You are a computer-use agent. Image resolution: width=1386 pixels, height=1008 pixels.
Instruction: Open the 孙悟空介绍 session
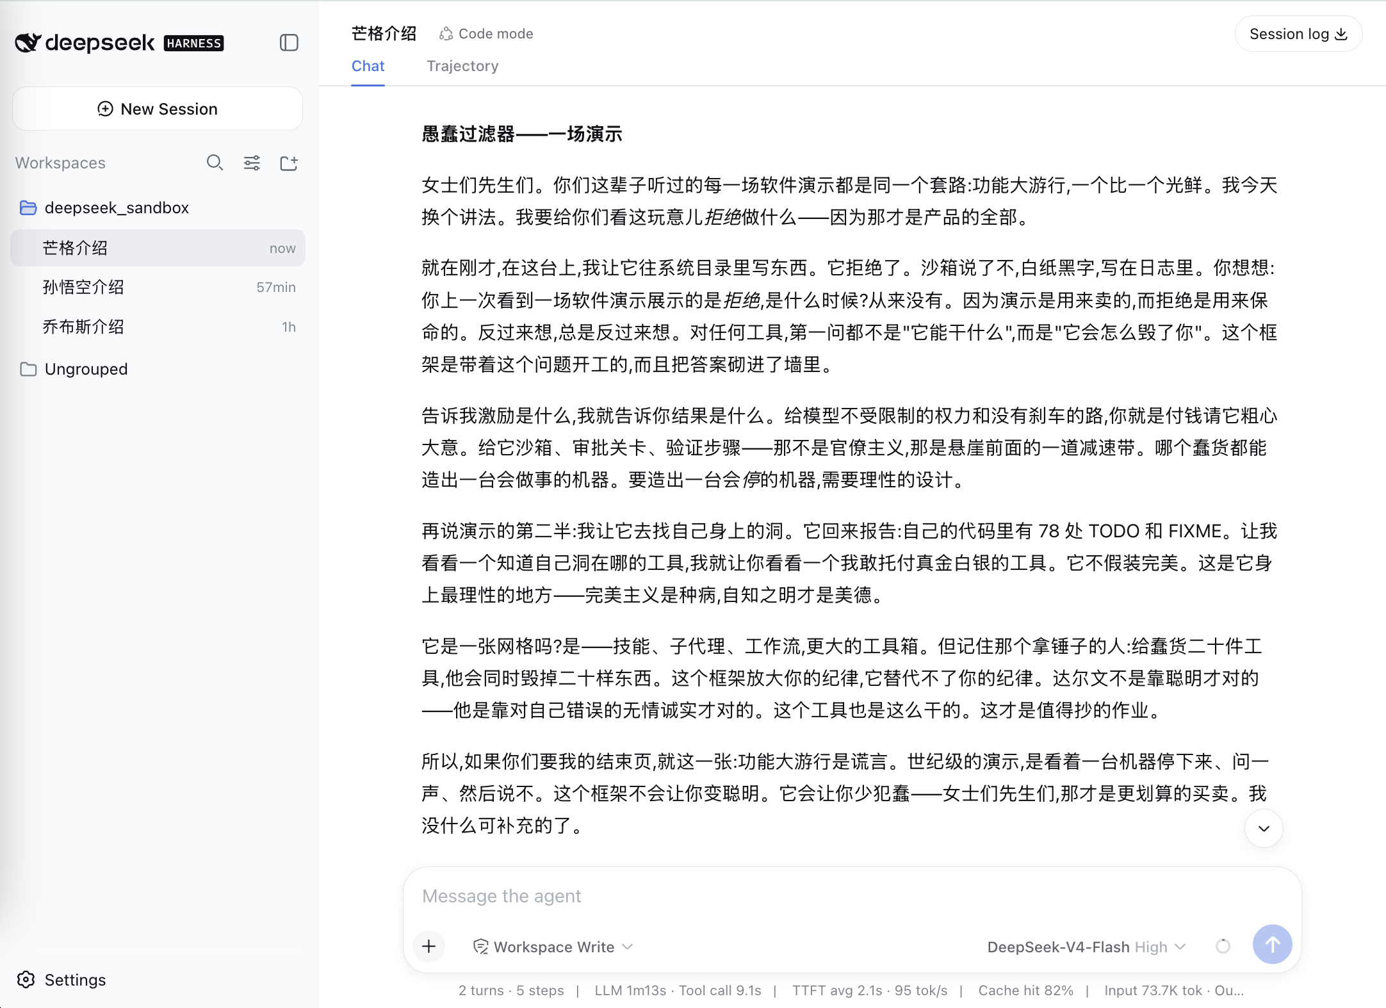point(158,288)
